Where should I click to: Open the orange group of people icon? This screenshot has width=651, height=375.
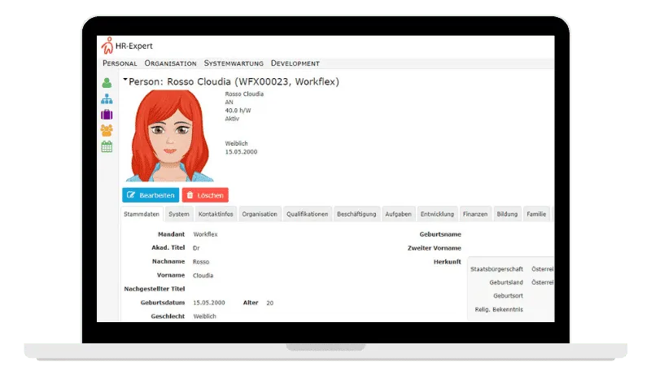pos(107,130)
